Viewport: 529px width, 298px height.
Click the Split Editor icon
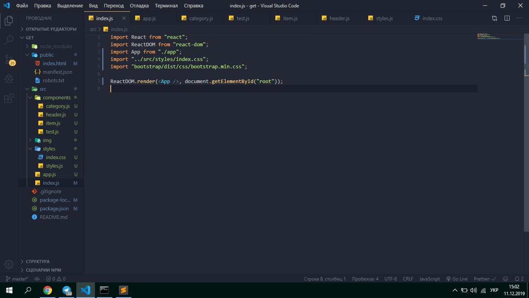[507, 18]
